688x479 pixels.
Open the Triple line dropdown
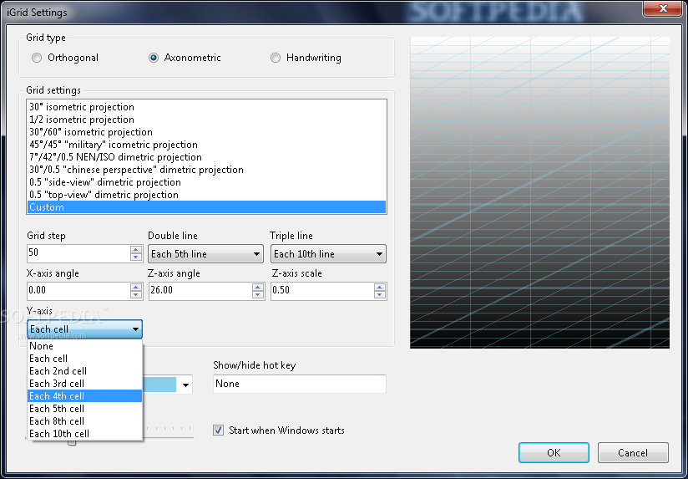(328, 254)
